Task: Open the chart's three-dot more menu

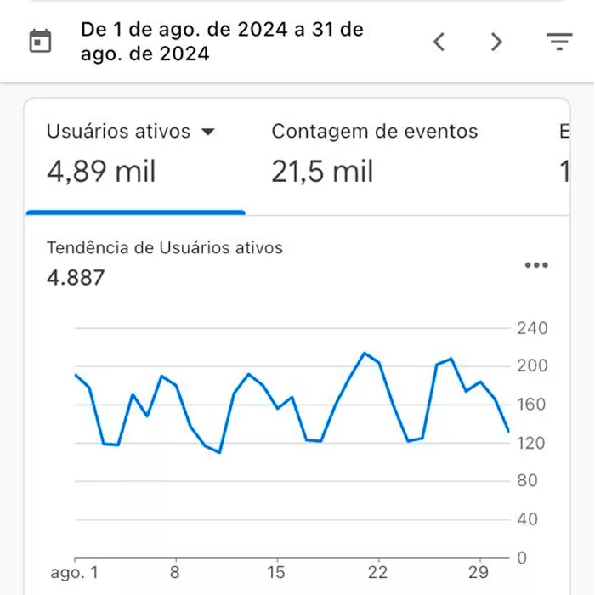Action: pos(536,265)
